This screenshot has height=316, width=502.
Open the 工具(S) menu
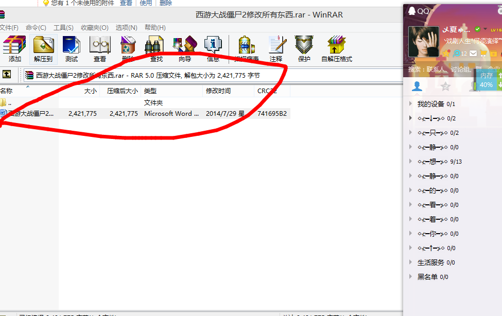63,27
